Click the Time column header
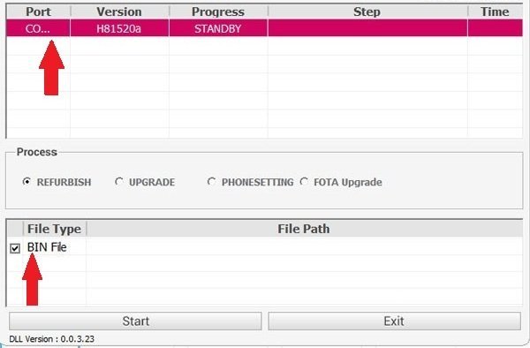The height and width of the screenshot is (348, 530). [495, 11]
